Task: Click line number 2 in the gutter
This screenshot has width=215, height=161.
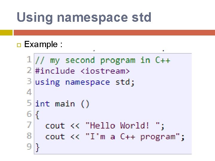Action: (x=29, y=70)
